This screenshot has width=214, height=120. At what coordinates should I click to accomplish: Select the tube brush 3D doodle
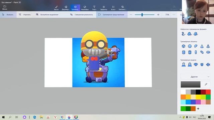[x=184, y=34]
